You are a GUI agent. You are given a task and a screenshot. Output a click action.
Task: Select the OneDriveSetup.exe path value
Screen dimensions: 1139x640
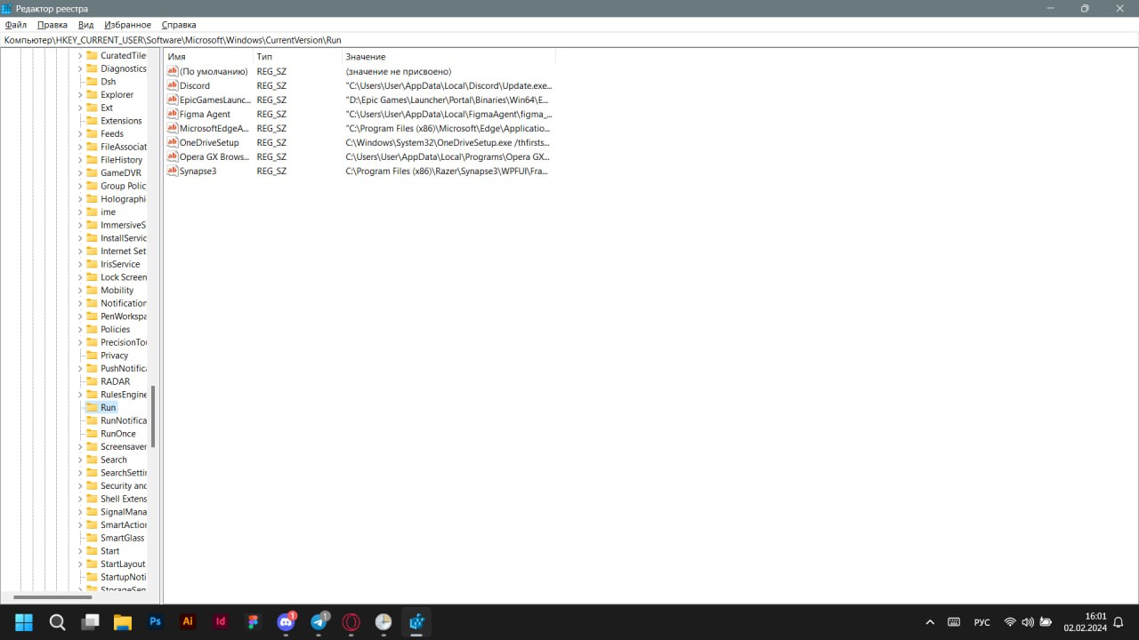(x=448, y=142)
